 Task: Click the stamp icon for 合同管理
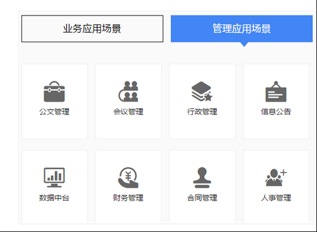point(202,178)
